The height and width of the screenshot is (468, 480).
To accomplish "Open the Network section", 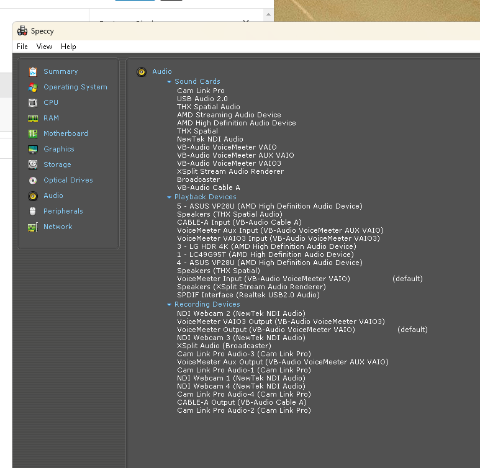I will tap(58, 227).
